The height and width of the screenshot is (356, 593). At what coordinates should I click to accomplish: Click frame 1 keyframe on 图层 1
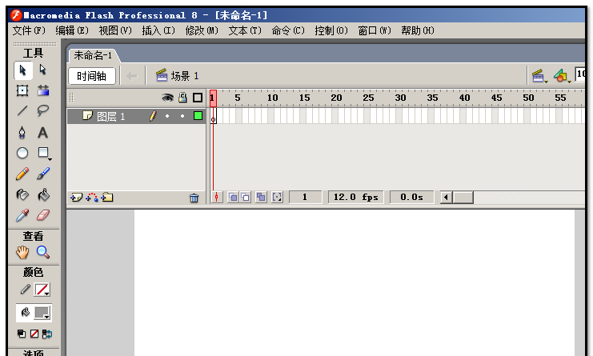coord(214,116)
